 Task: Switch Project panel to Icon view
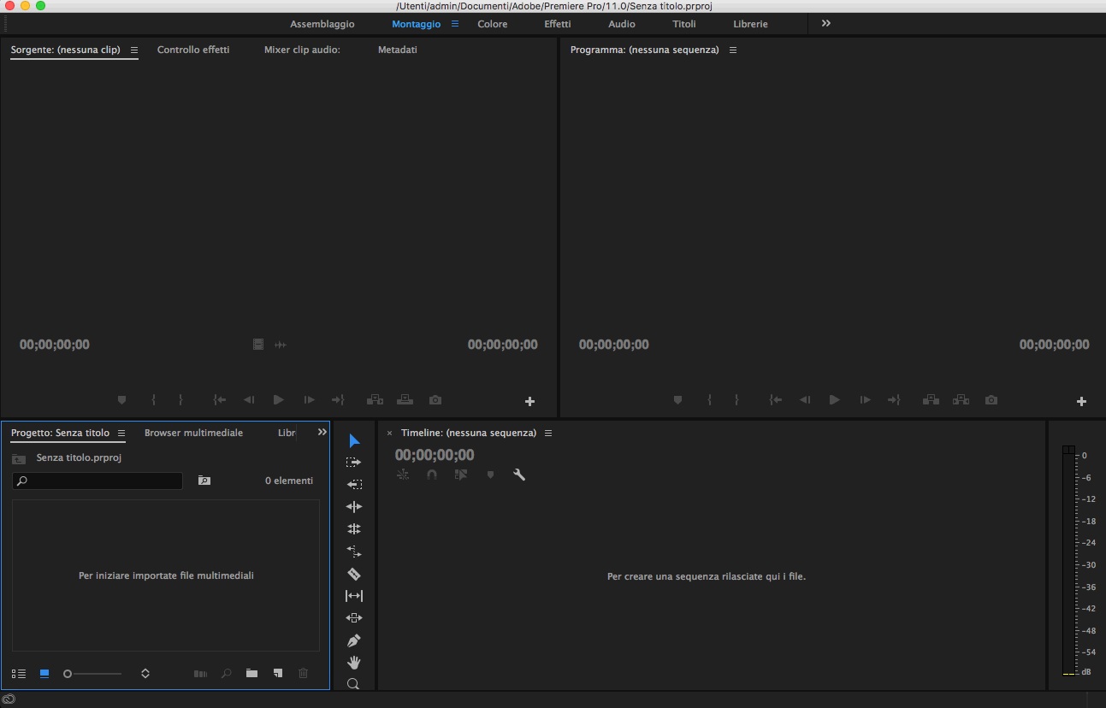pos(44,674)
